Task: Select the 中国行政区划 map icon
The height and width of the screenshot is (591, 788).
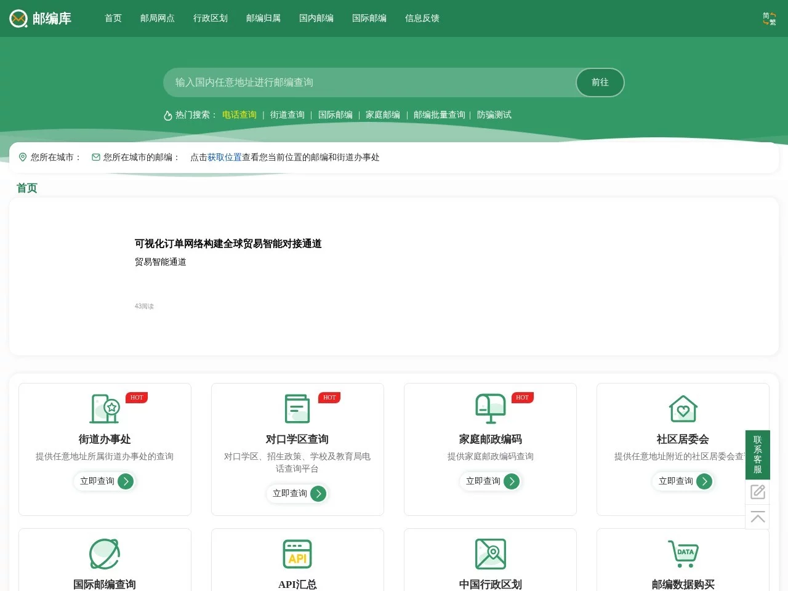Action: click(490, 553)
